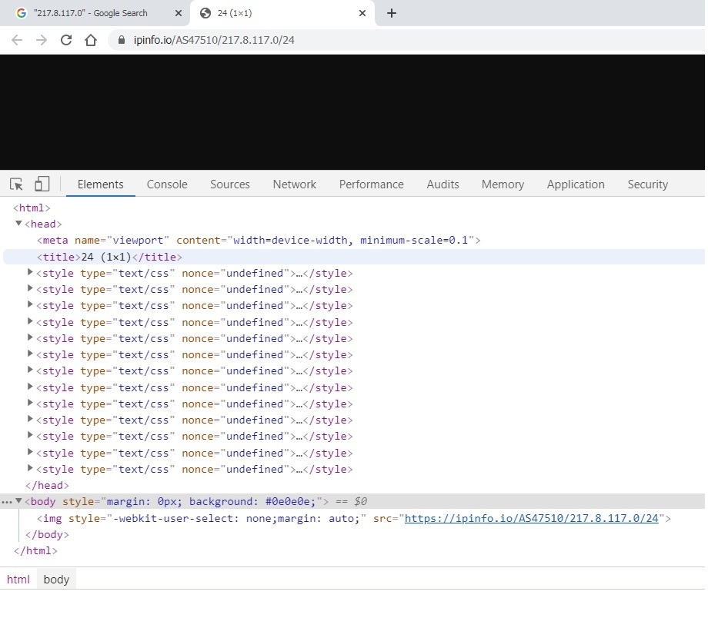Open the Network panel tab
The image size is (708, 618).
pyautogui.click(x=295, y=184)
